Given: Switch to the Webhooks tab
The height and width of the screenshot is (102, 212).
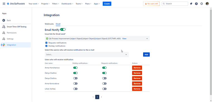Looking at the screenshot, I should click(49, 24).
